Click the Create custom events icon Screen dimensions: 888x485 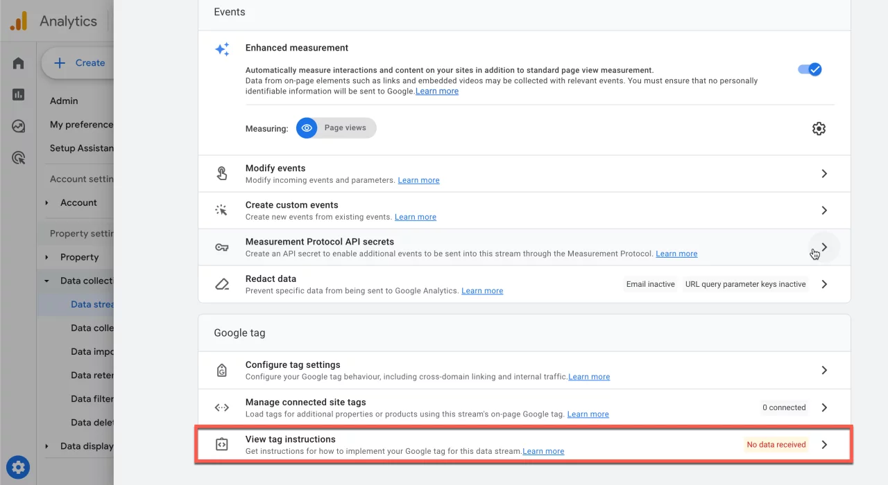[222, 210]
